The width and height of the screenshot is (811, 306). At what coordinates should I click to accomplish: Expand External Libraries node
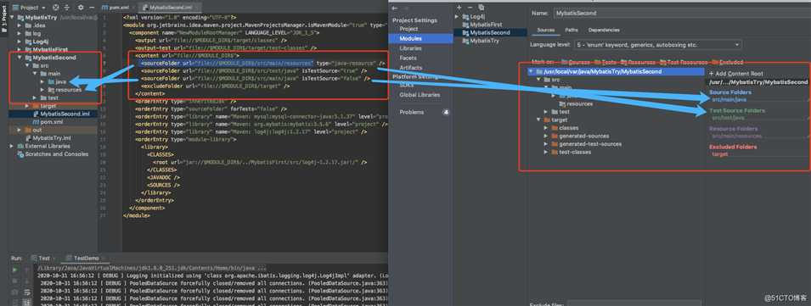pos(13,146)
